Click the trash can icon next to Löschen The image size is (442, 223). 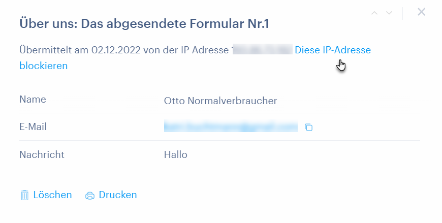(x=25, y=195)
